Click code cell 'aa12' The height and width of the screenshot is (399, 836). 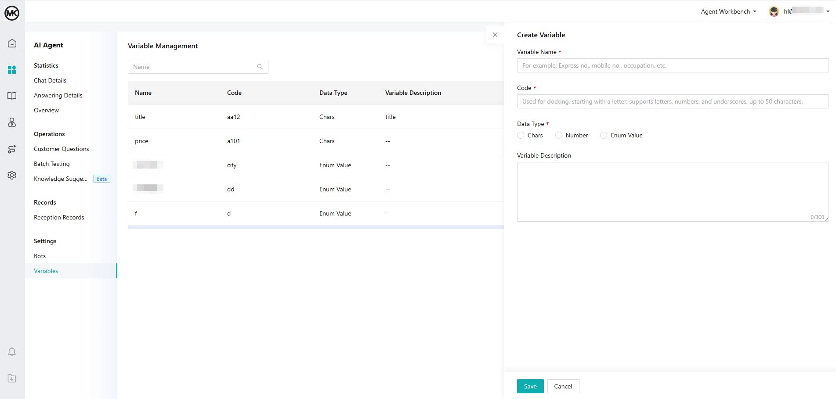(233, 117)
